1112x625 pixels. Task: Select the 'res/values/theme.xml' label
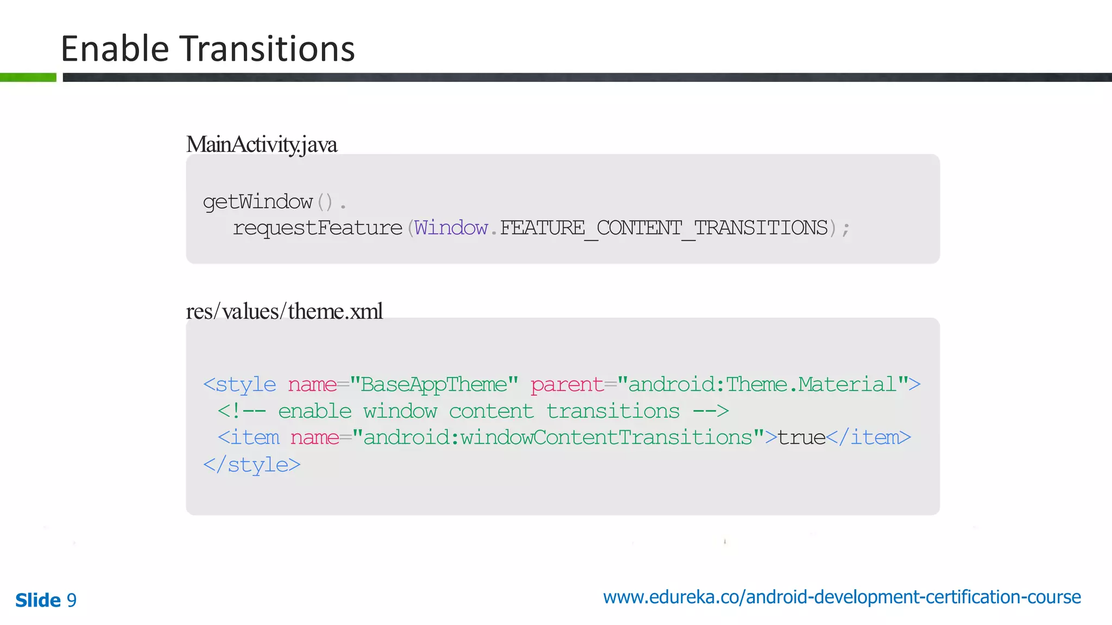(285, 311)
